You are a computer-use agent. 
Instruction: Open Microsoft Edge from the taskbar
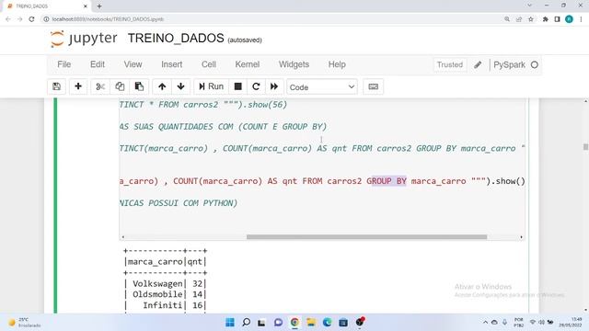[x=327, y=322]
